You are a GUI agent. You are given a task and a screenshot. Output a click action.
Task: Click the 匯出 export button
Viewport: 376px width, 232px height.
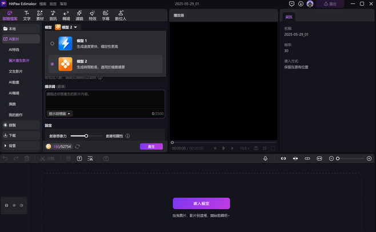(330, 4)
